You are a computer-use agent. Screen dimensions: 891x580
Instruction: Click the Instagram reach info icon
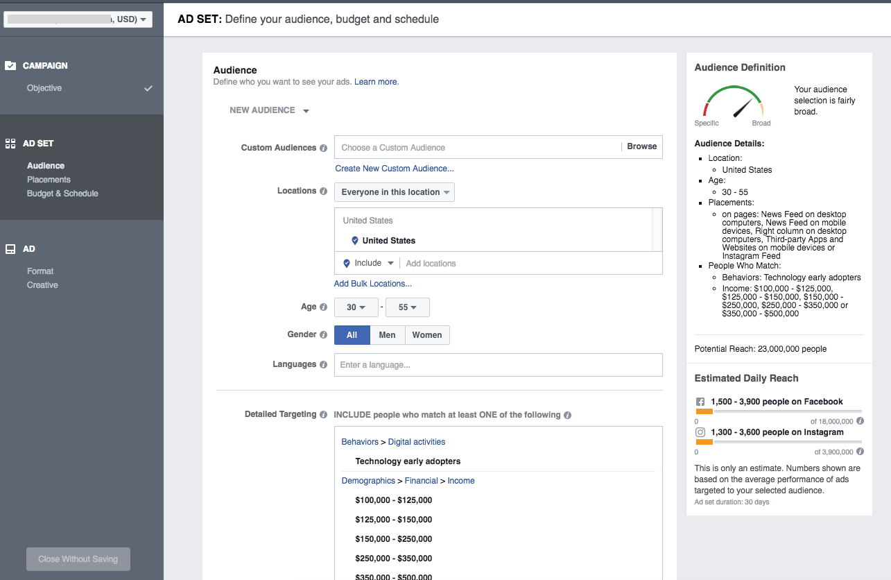[860, 452]
